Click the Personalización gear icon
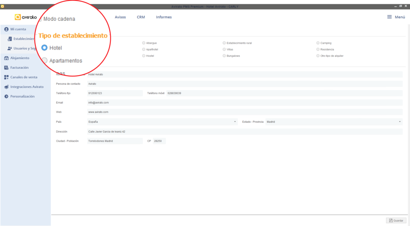410x226 pixels. [x=6, y=96]
